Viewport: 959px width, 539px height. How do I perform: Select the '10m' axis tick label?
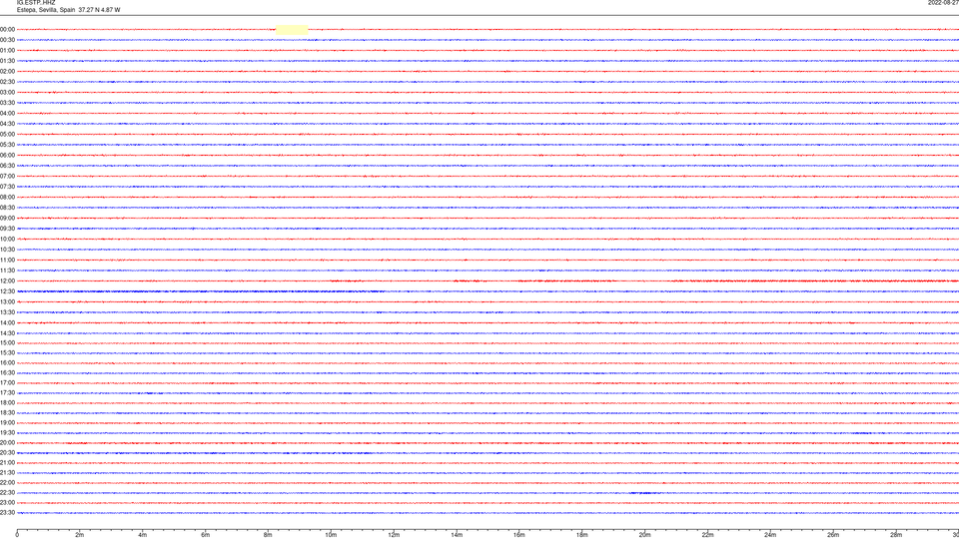(x=331, y=535)
